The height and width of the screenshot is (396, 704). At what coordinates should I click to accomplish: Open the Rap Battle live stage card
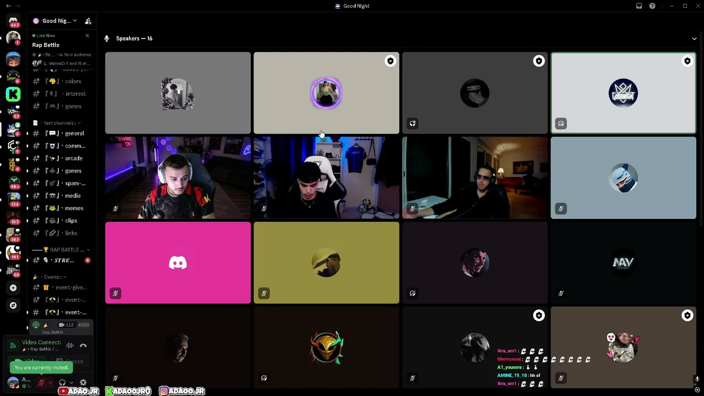(x=61, y=51)
